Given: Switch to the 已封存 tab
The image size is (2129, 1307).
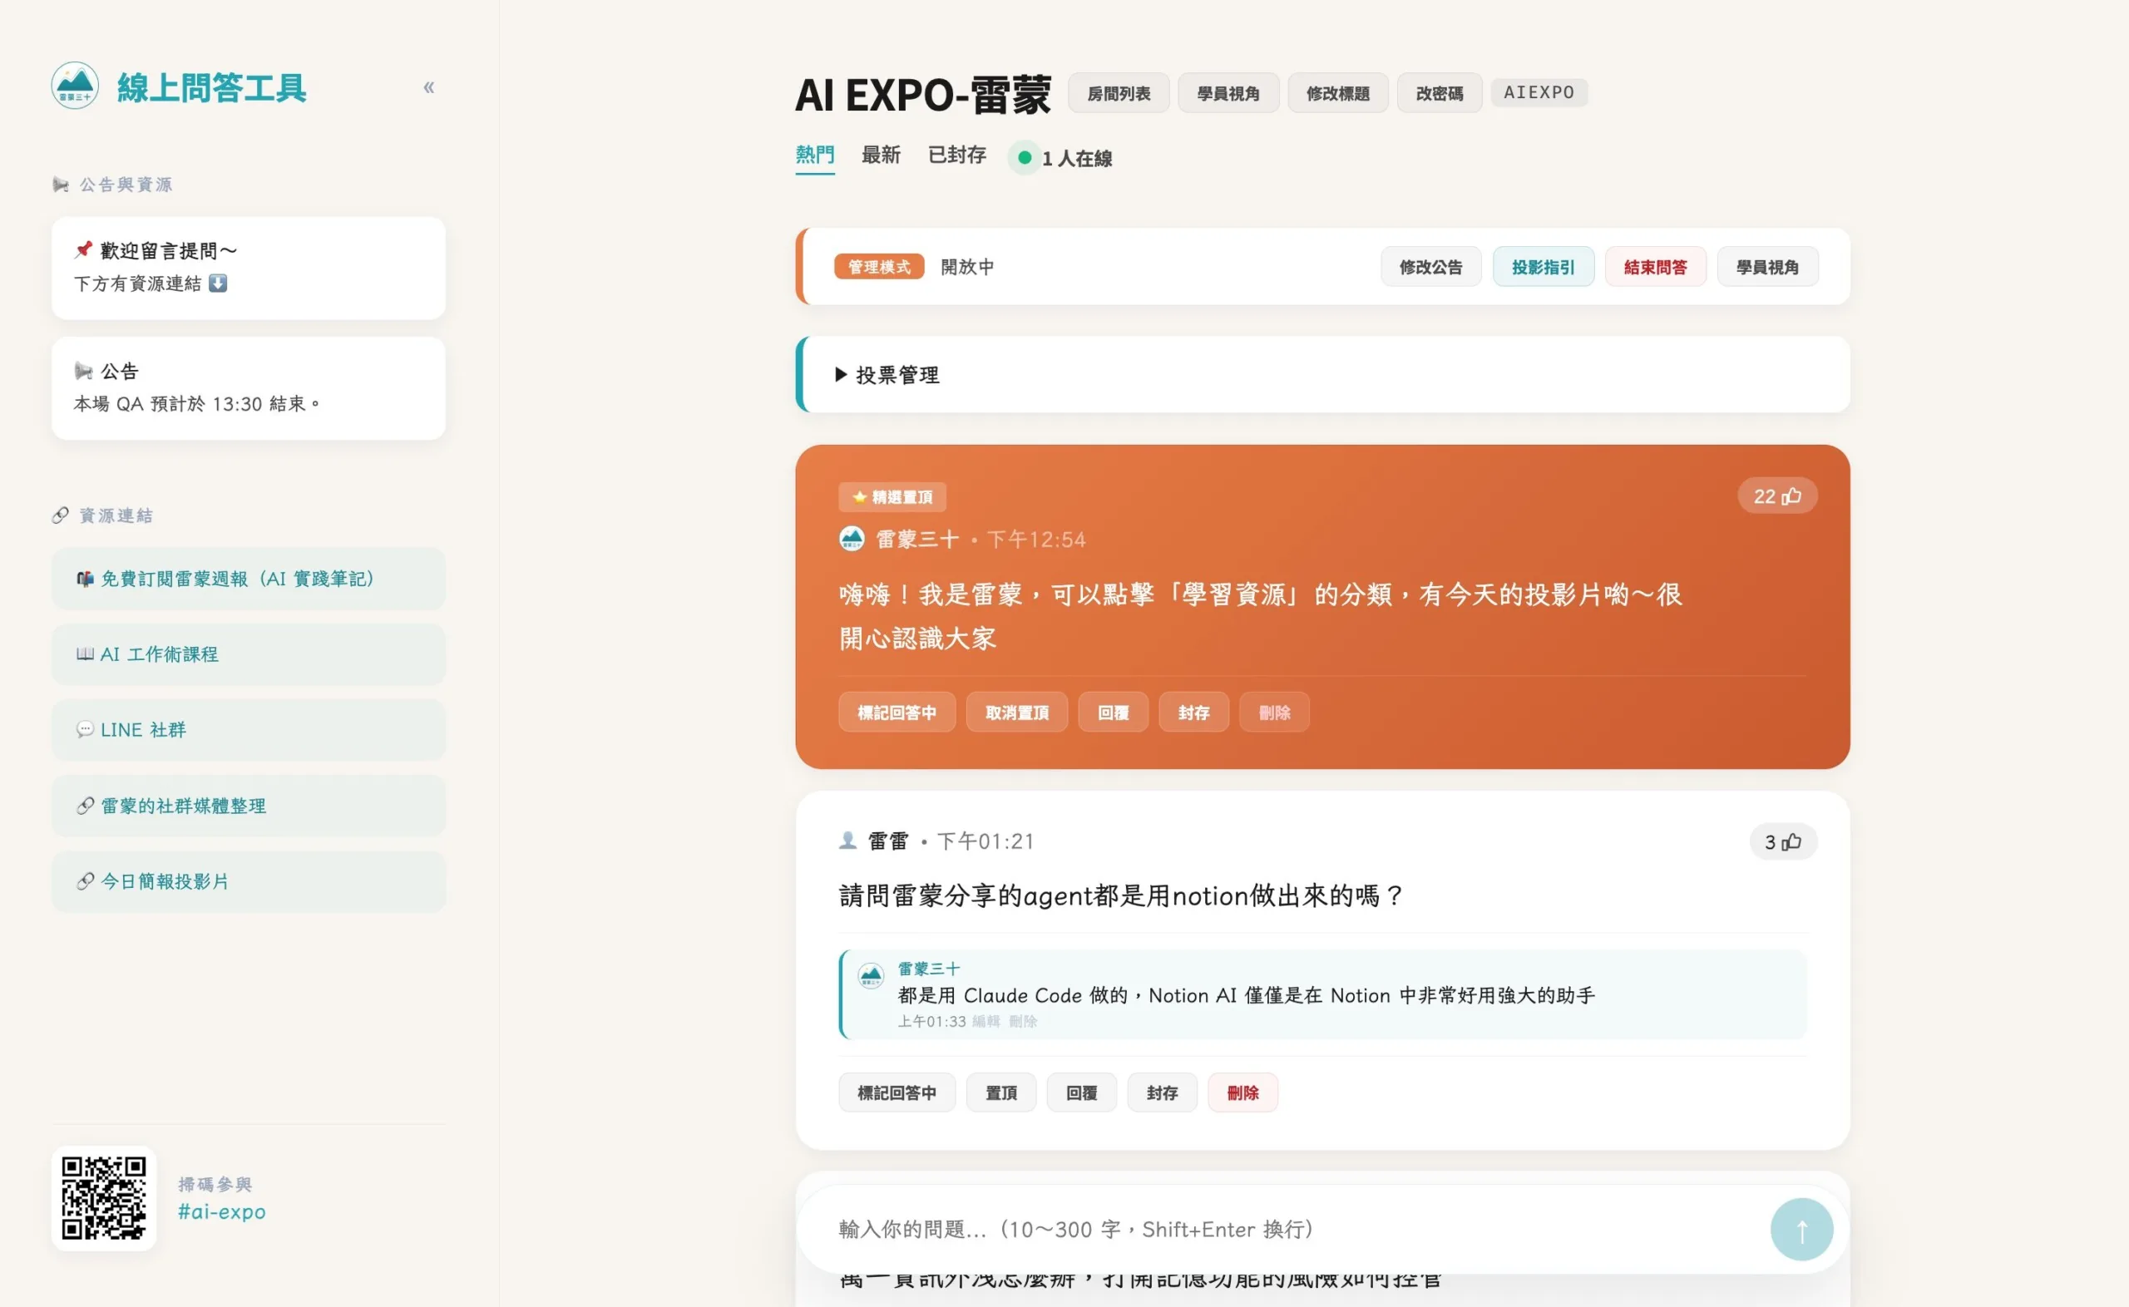Looking at the screenshot, I should (956, 155).
